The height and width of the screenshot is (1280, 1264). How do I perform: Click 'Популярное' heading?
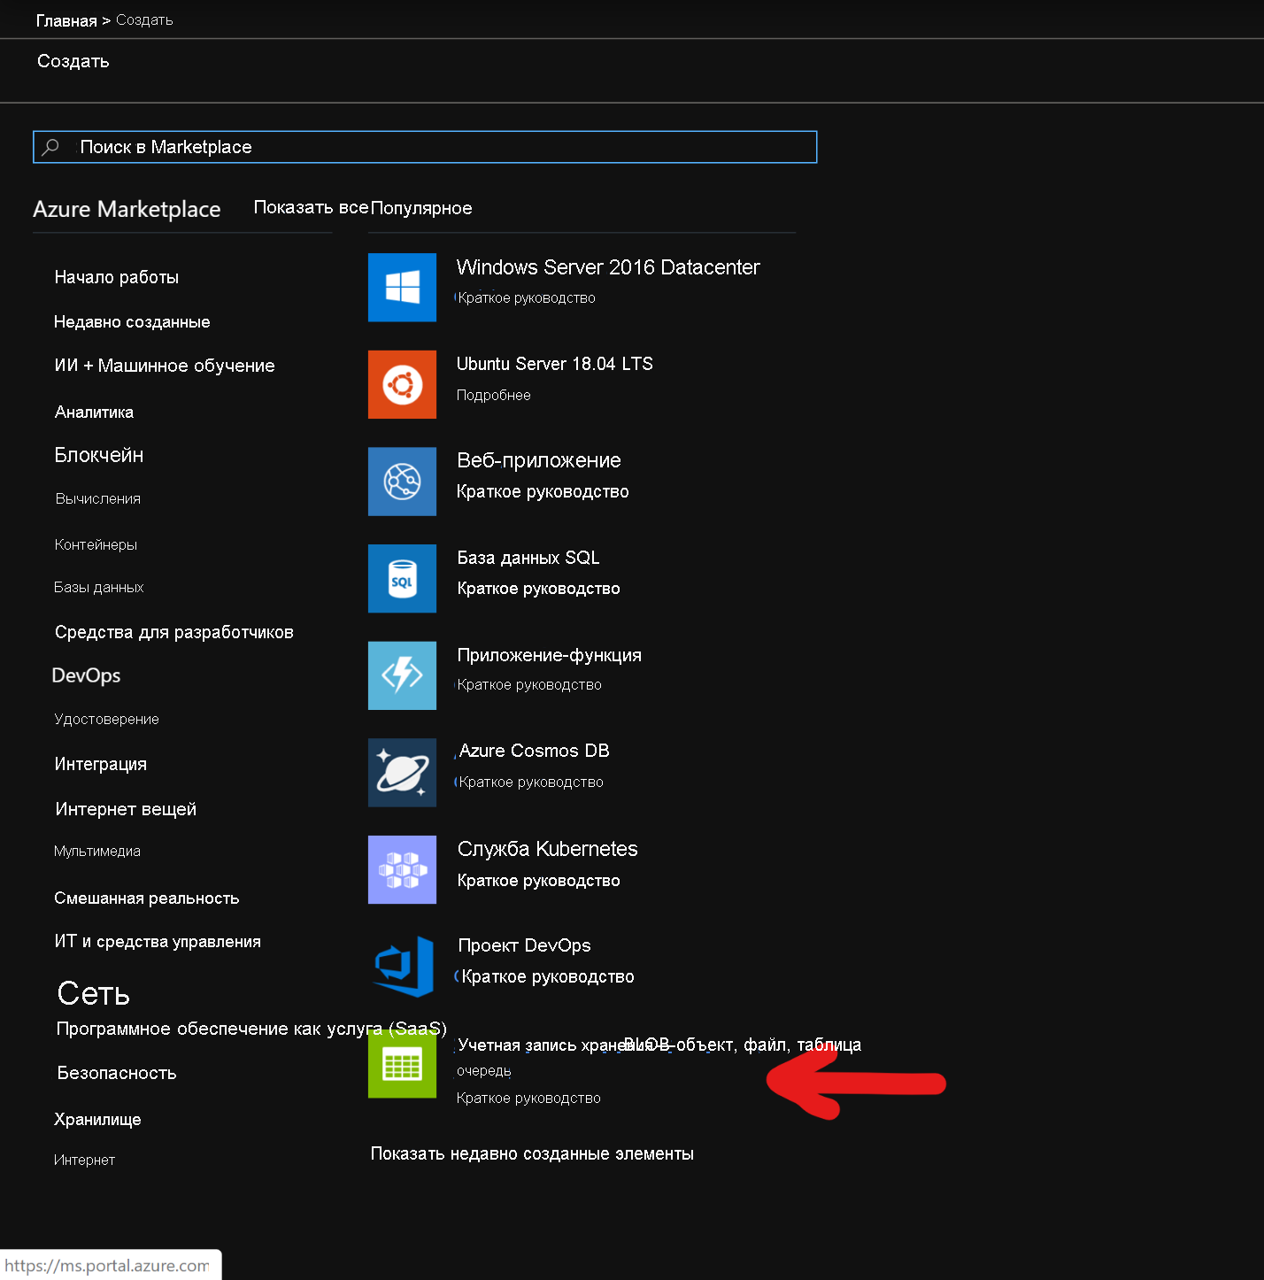pos(421,208)
